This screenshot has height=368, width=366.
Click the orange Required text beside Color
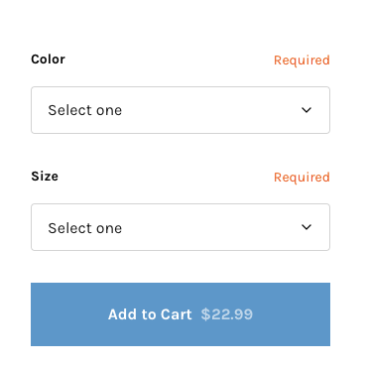pos(302,61)
